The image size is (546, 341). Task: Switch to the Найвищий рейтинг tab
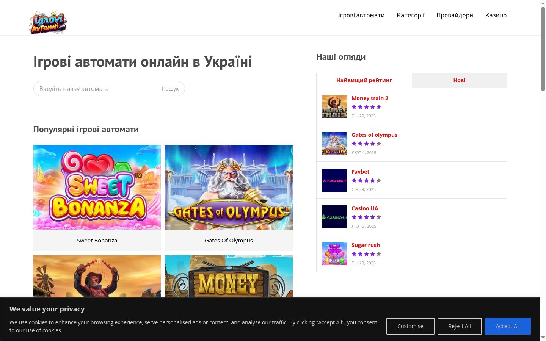tap(364, 80)
